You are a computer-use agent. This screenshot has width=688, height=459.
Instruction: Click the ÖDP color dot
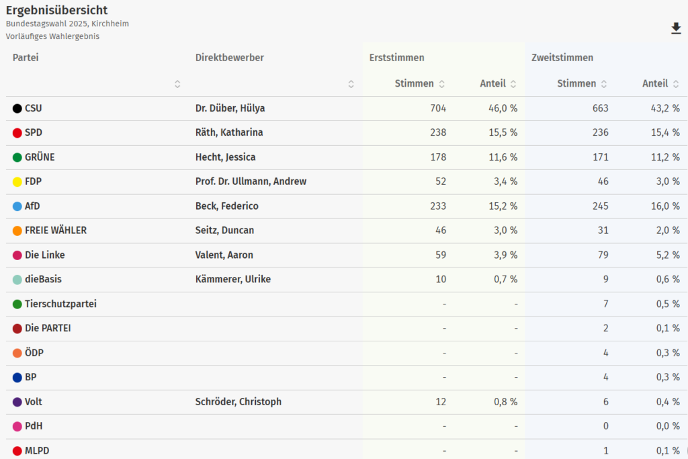click(x=17, y=353)
